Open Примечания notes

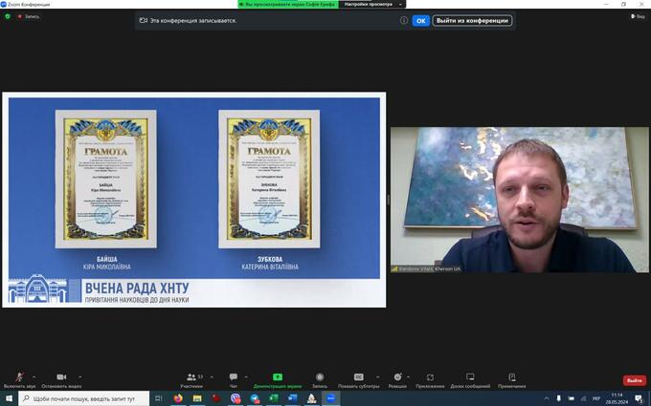512,380
